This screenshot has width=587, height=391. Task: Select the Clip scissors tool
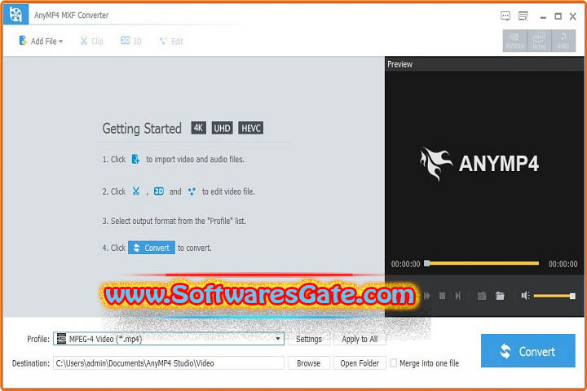(91, 41)
